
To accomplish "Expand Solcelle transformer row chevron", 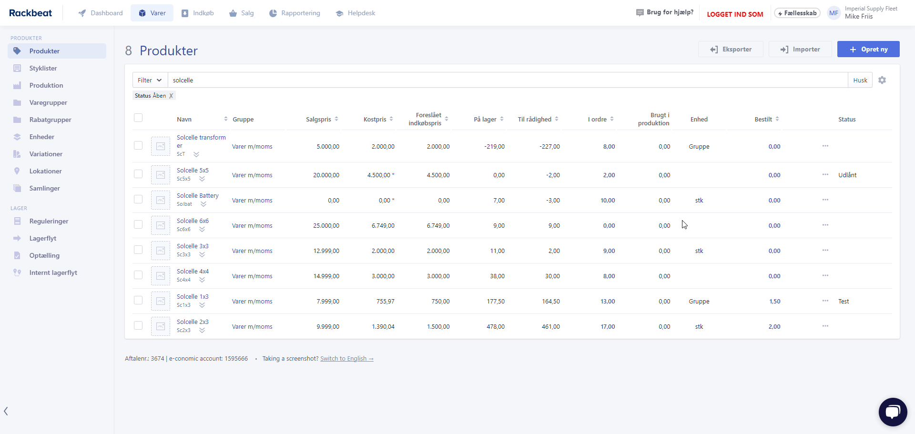I will [x=196, y=154].
